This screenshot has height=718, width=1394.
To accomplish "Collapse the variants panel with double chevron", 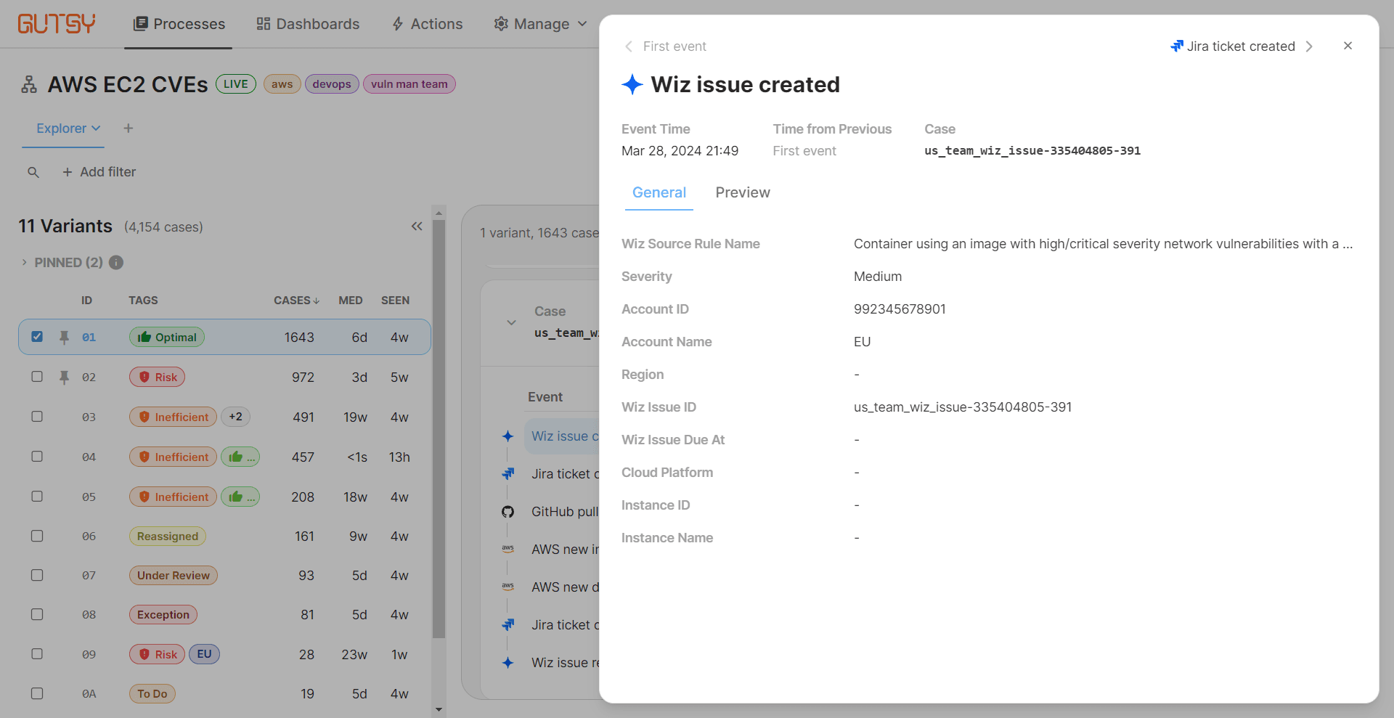I will tap(417, 227).
